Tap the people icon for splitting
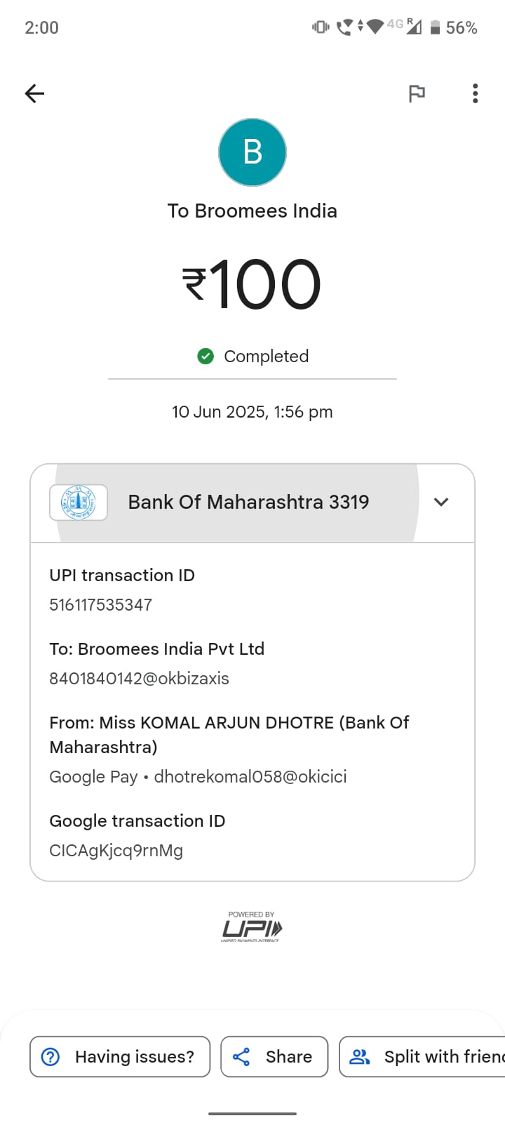Image resolution: width=505 pixels, height=1123 pixels. (360, 1056)
